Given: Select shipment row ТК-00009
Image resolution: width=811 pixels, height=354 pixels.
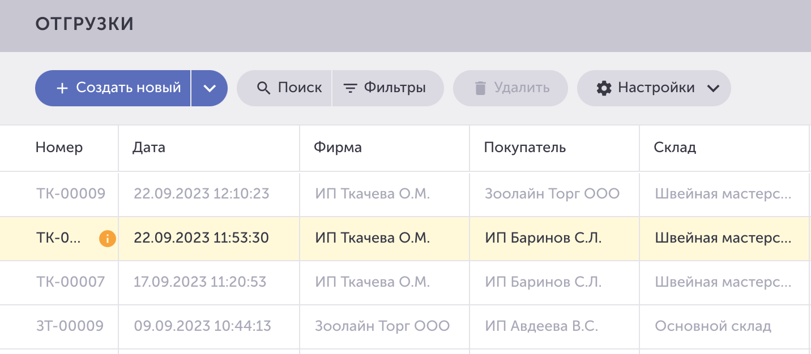Looking at the screenshot, I should pos(405,194).
